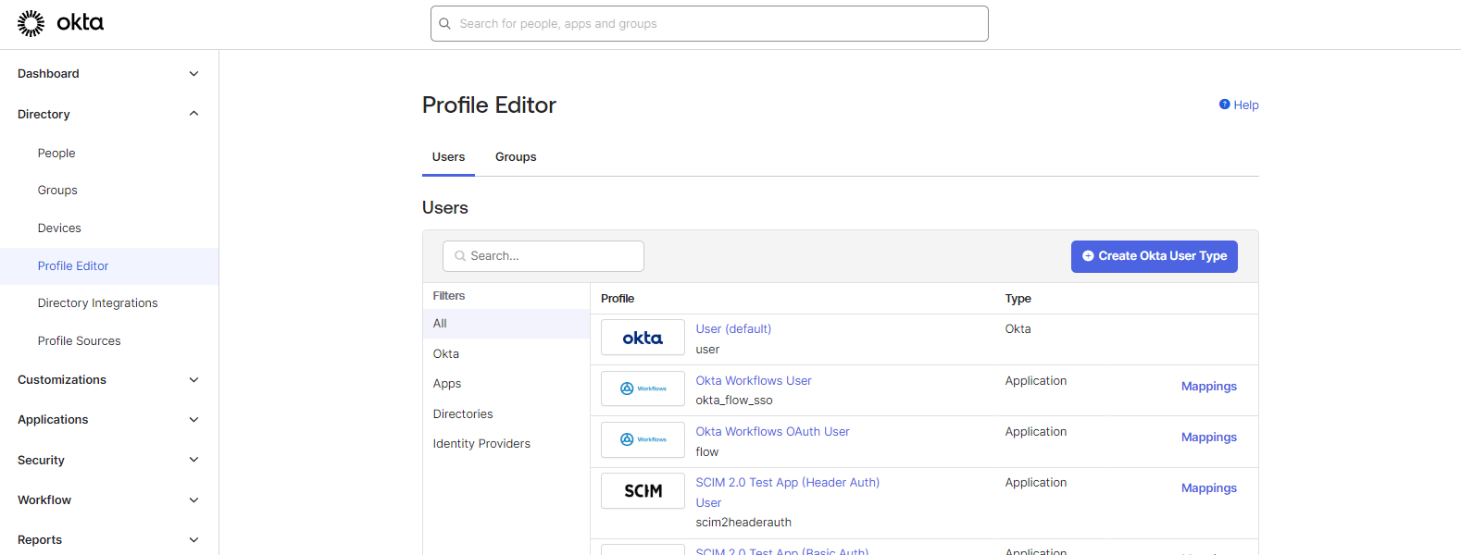Expand the Reports chevron
Viewport: 1461px width, 555px height.
[x=194, y=540]
